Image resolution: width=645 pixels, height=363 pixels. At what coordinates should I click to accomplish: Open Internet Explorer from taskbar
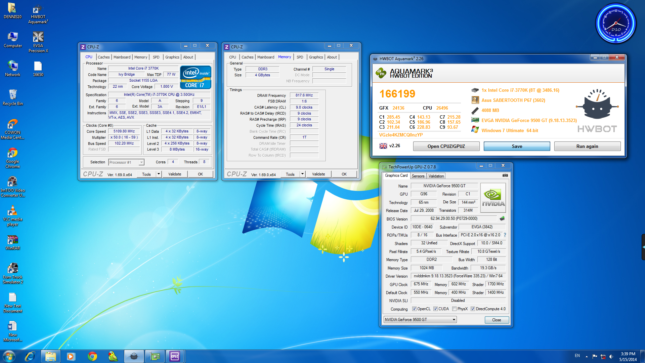point(30,356)
